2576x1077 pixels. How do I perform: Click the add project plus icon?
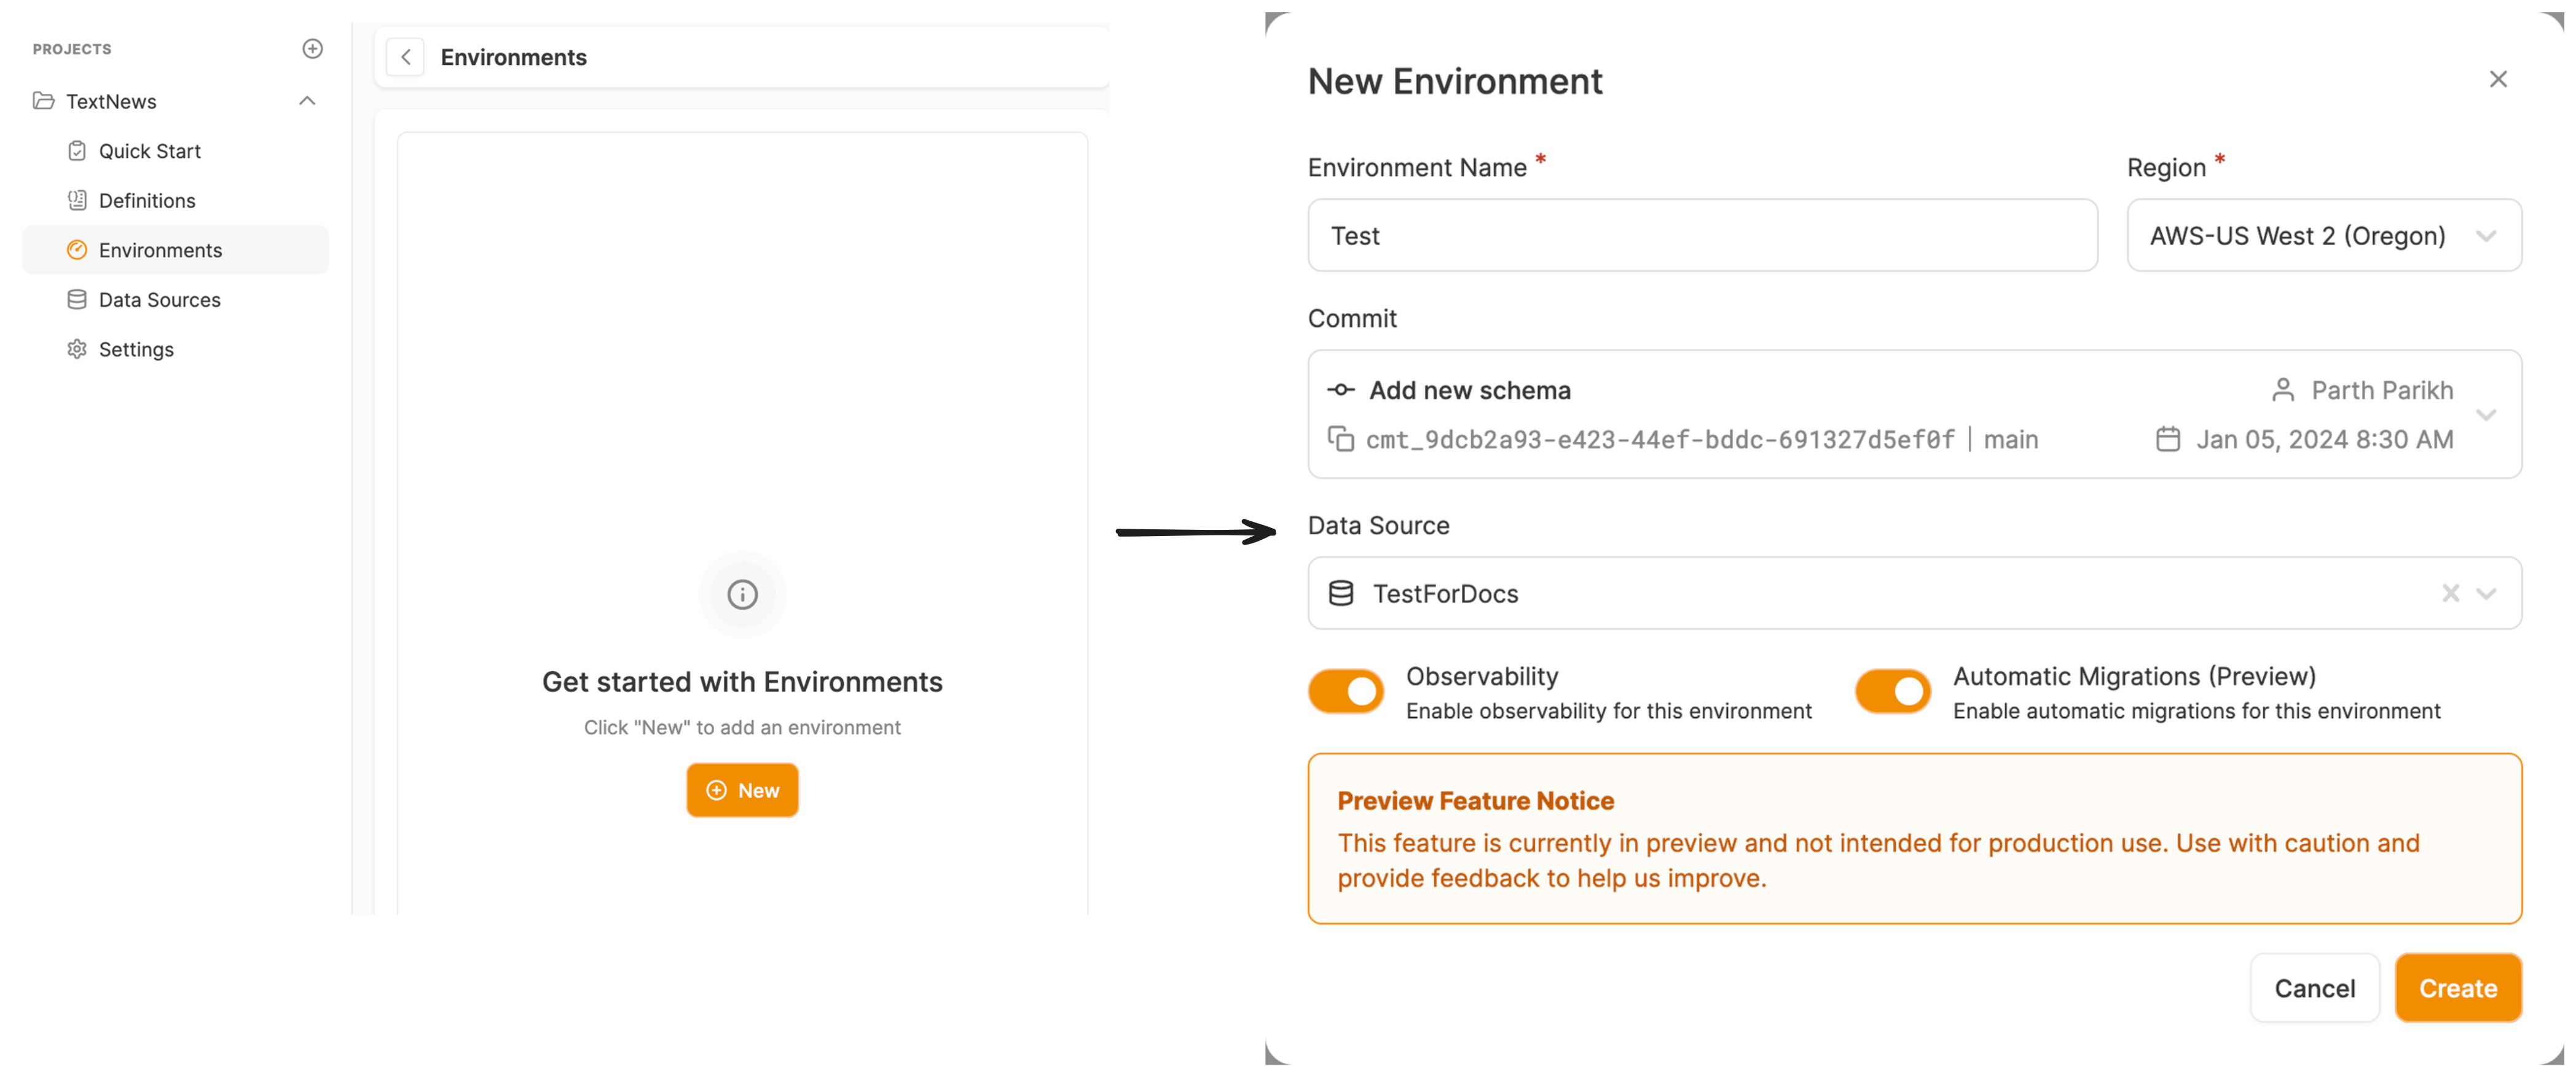(x=312, y=49)
